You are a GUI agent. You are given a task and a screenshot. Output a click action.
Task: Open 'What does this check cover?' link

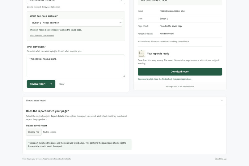(42, 36)
